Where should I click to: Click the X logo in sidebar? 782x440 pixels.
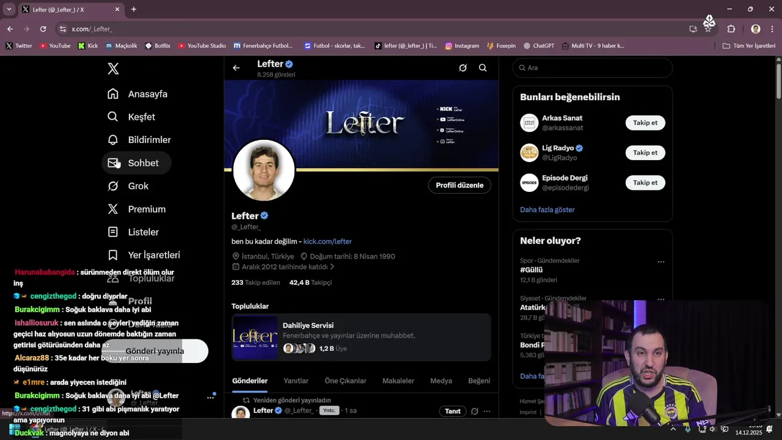(x=113, y=69)
